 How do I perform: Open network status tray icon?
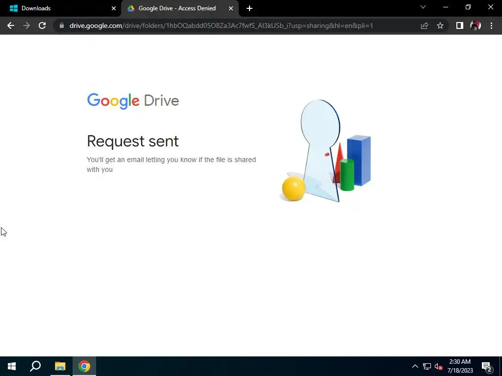[x=427, y=366]
